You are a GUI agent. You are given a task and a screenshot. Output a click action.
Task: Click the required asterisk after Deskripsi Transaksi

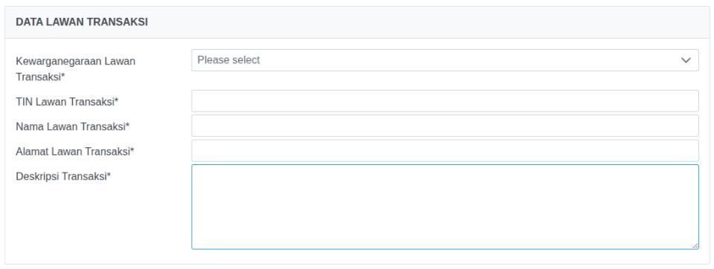pos(109,175)
